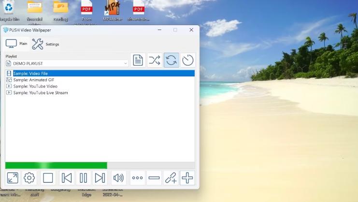Click the video file icon beside Sample: Video File
Screen dimensions: 358x202
[9, 73]
